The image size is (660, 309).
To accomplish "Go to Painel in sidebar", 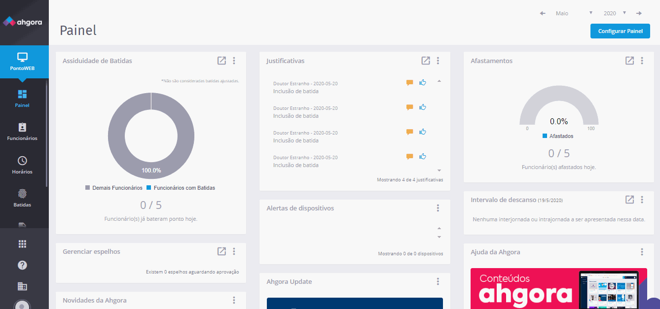I will pos(22,98).
